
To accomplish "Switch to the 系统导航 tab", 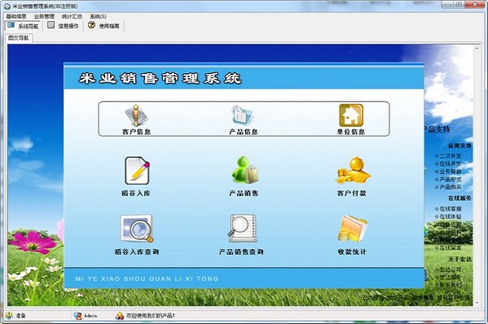I will pyautogui.click(x=23, y=26).
